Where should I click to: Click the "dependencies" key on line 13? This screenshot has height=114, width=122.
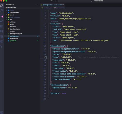pos(57,46)
